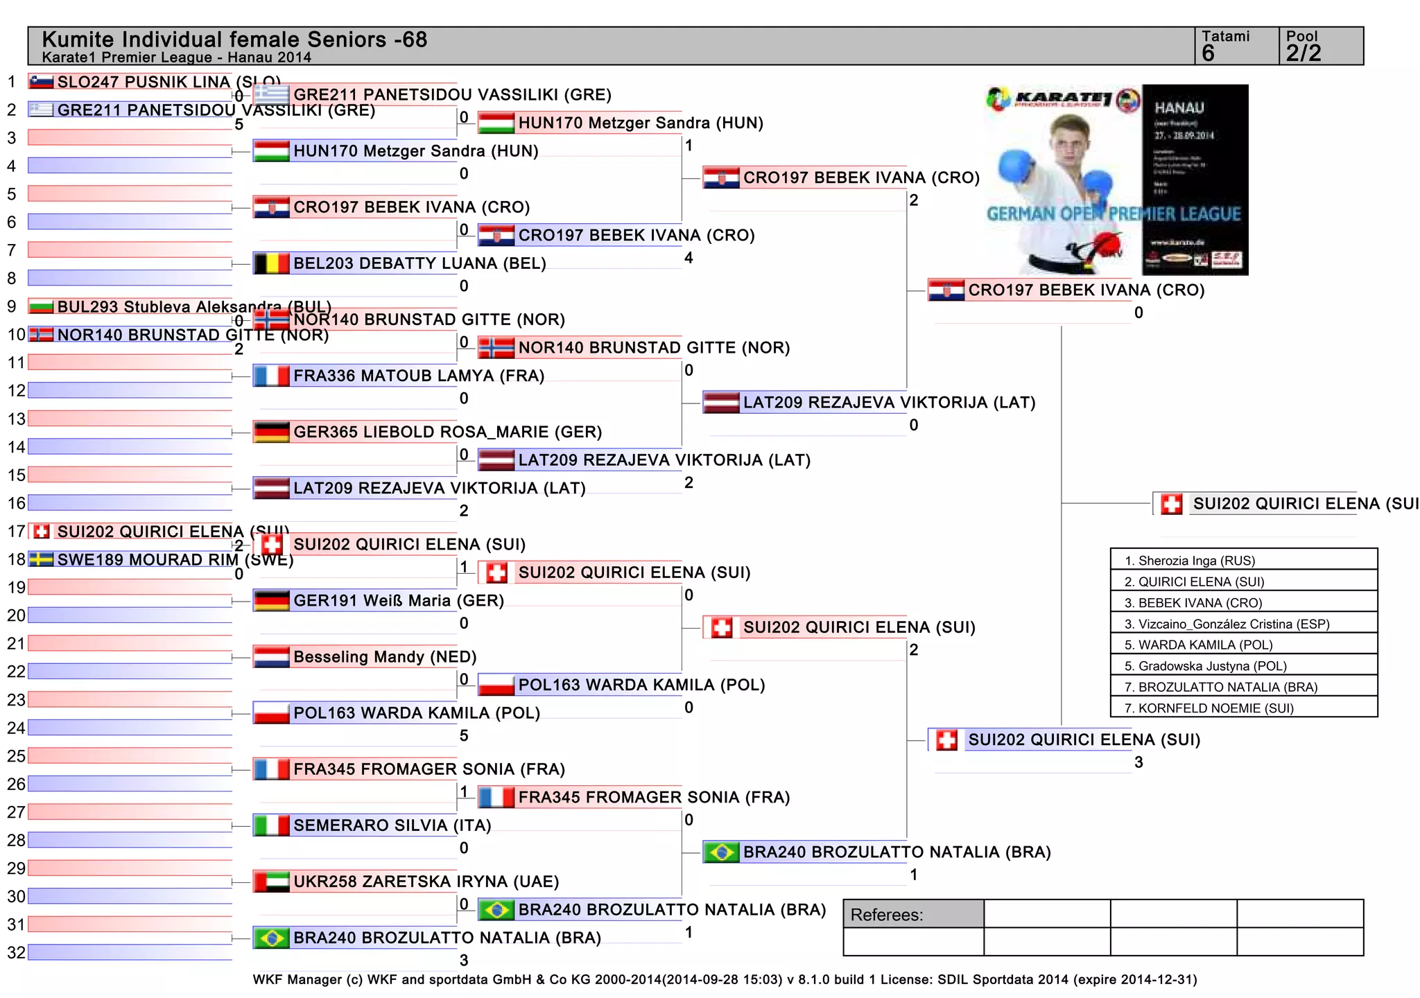Click the French flag beside MATOUB LAMYA
Viewport: 1420px width, 998px height.
point(271,376)
